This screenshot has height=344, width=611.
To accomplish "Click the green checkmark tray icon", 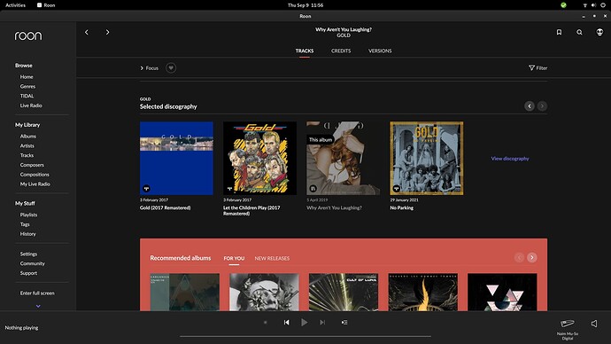I will pyautogui.click(x=563, y=5).
